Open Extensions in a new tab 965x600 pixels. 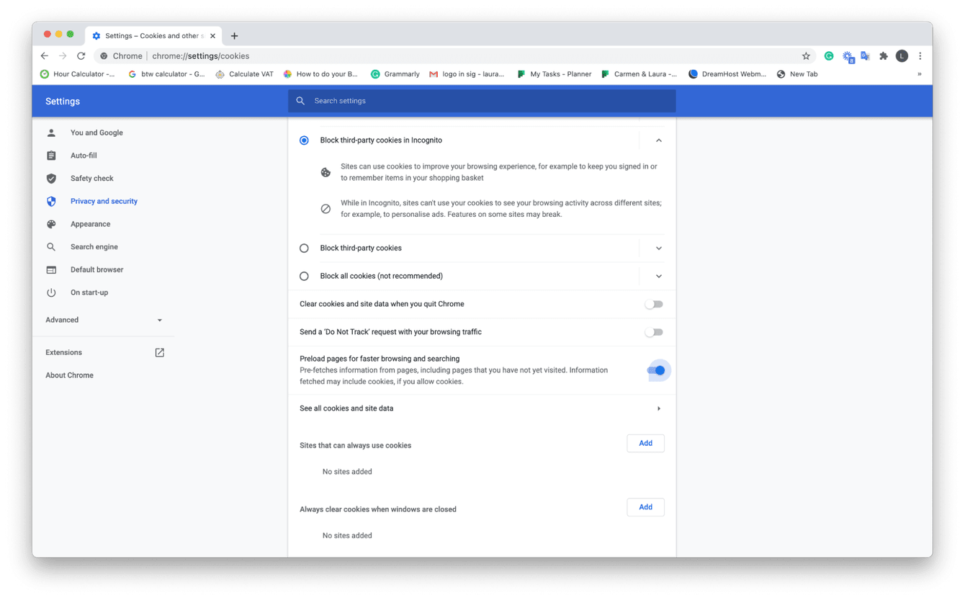click(159, 352)
